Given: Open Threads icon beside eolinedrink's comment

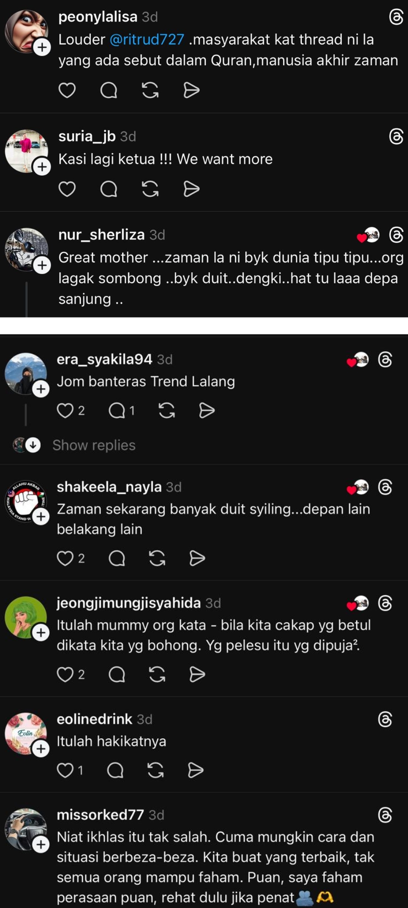Looking at the screenshot, I should tap(385, 719).
